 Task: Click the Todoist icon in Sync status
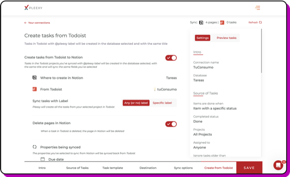coord(222,23)
